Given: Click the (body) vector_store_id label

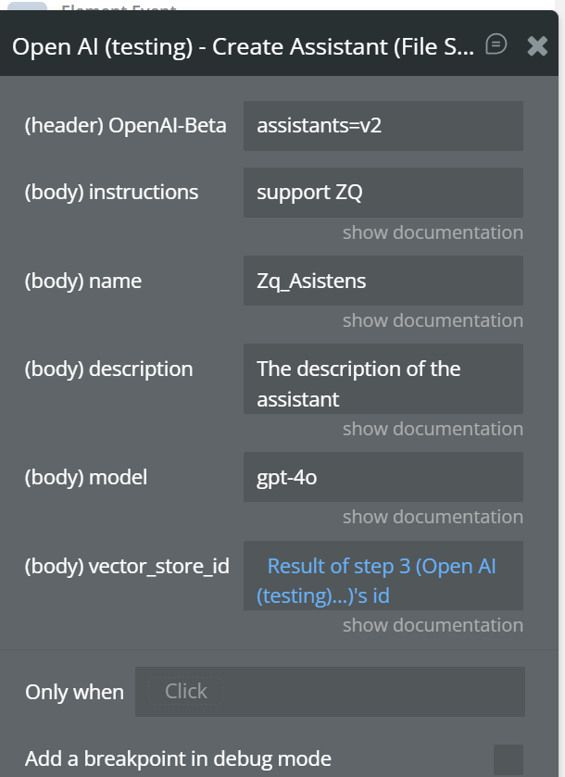Looking at the screenshot, I should click(x=127, y=566).
